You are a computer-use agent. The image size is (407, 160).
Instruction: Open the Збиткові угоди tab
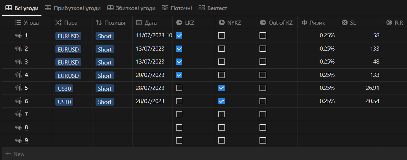131,8
